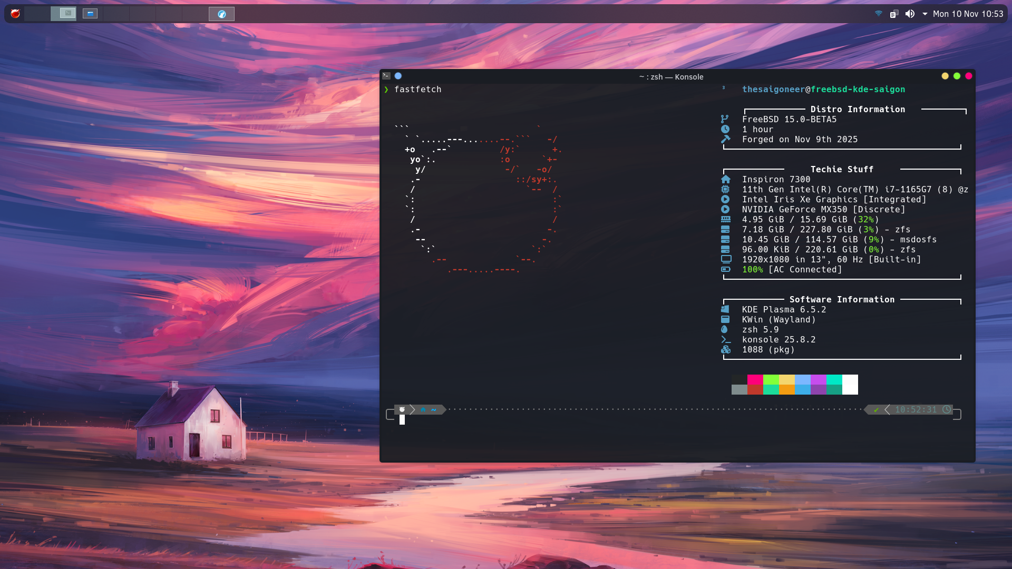This screenshot has height=569, width=1012.
Task: Expand the hidden system tray arrow
Action: (925, 14)
